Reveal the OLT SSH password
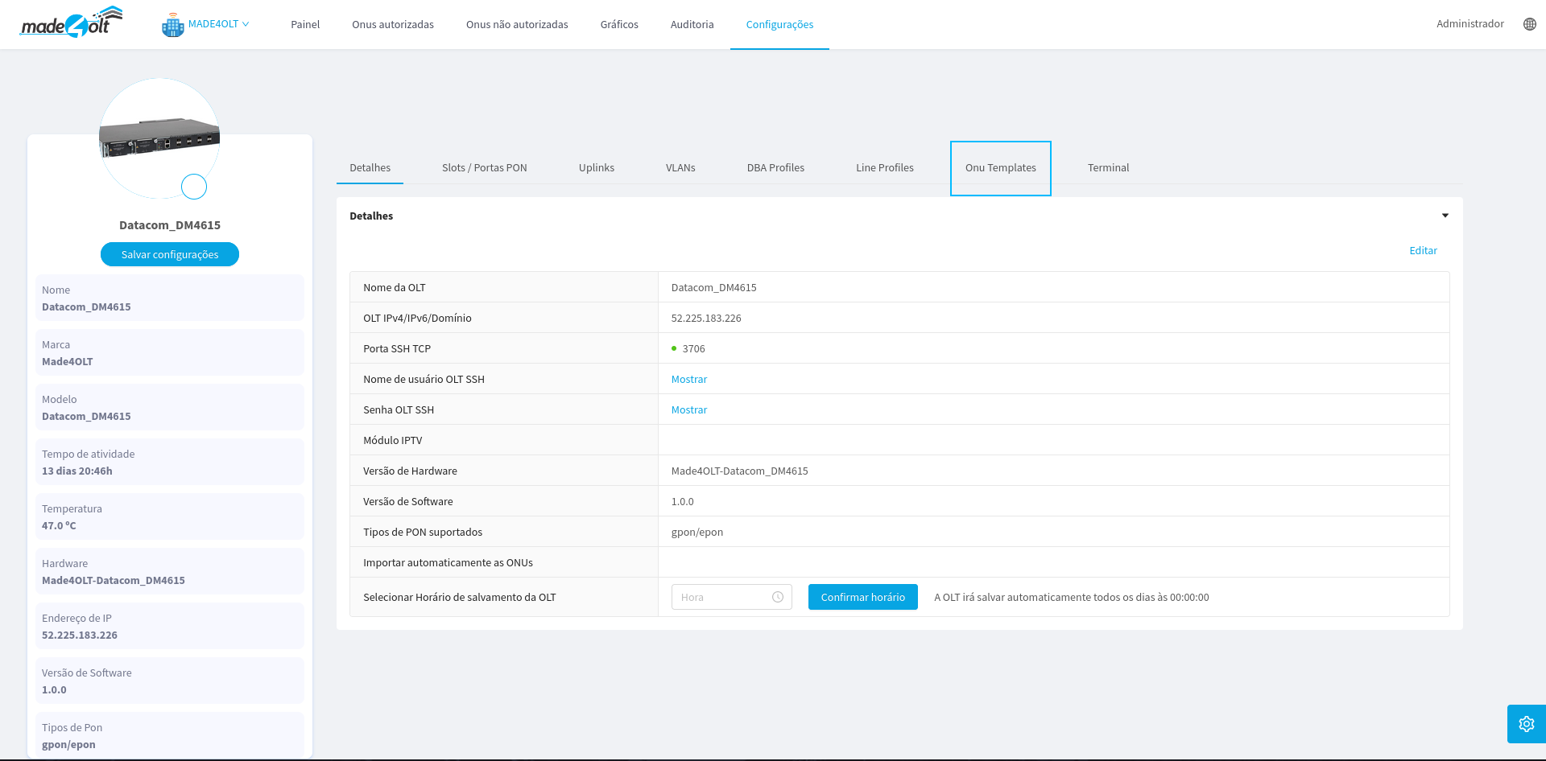 pyautogui.click(x=688, y=410)
